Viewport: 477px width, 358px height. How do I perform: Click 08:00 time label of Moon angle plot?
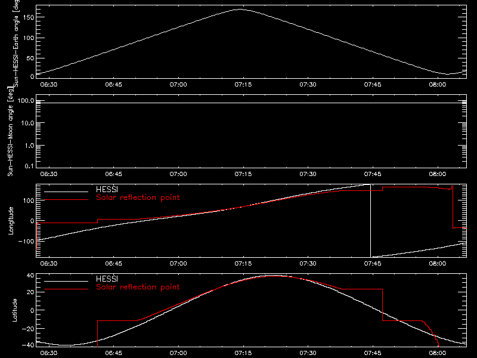point(438,174)
